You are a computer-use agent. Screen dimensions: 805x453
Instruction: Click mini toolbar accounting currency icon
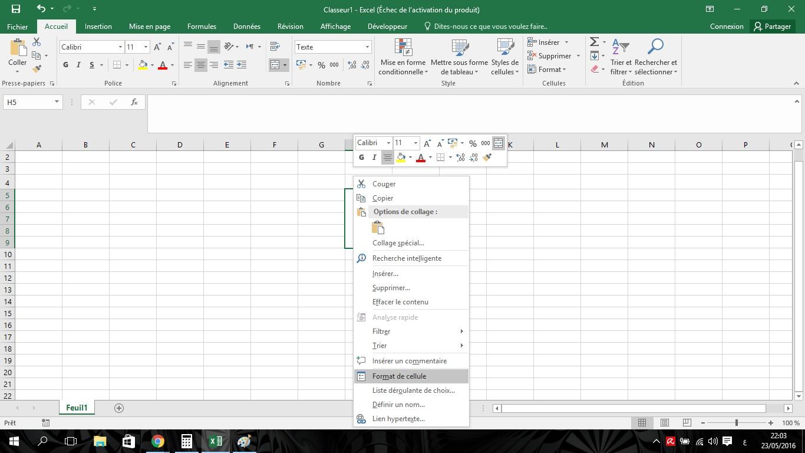(453, 143)
